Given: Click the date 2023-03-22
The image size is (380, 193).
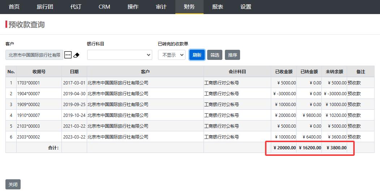Looking at the screenshot, I should [74, 137].
